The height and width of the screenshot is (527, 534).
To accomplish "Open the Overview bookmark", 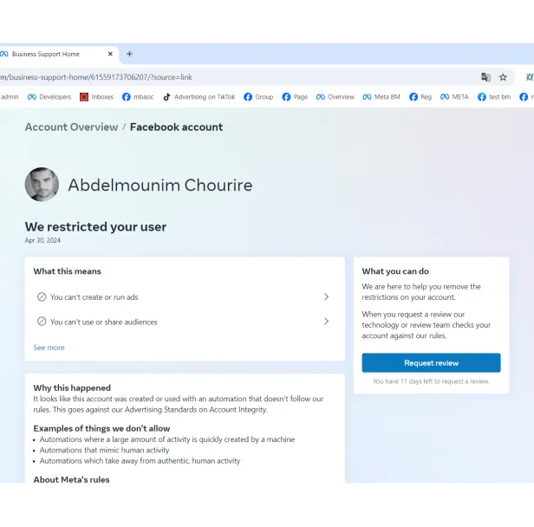I will [335, 97].
